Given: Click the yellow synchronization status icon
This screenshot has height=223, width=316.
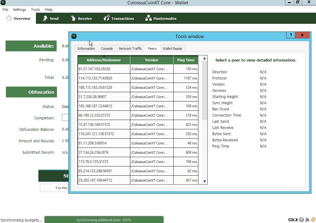Looking at the screenshot, I should [x=313, y=220].
